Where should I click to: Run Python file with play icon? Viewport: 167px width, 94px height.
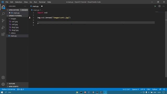pyautogui.click(x=155, y=6)
